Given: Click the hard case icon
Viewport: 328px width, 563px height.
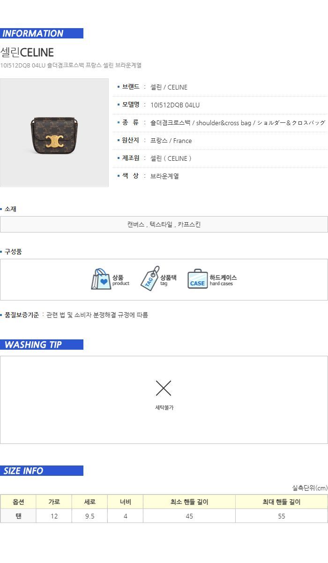Looking at the screenshot, I should (x=197, y=279).
